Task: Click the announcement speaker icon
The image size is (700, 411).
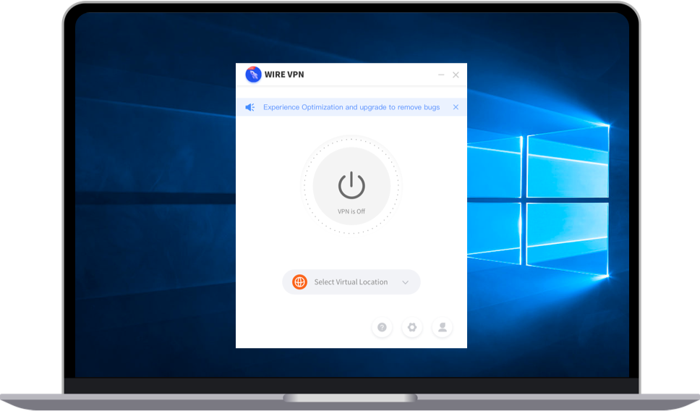Action: pos(249,107)
